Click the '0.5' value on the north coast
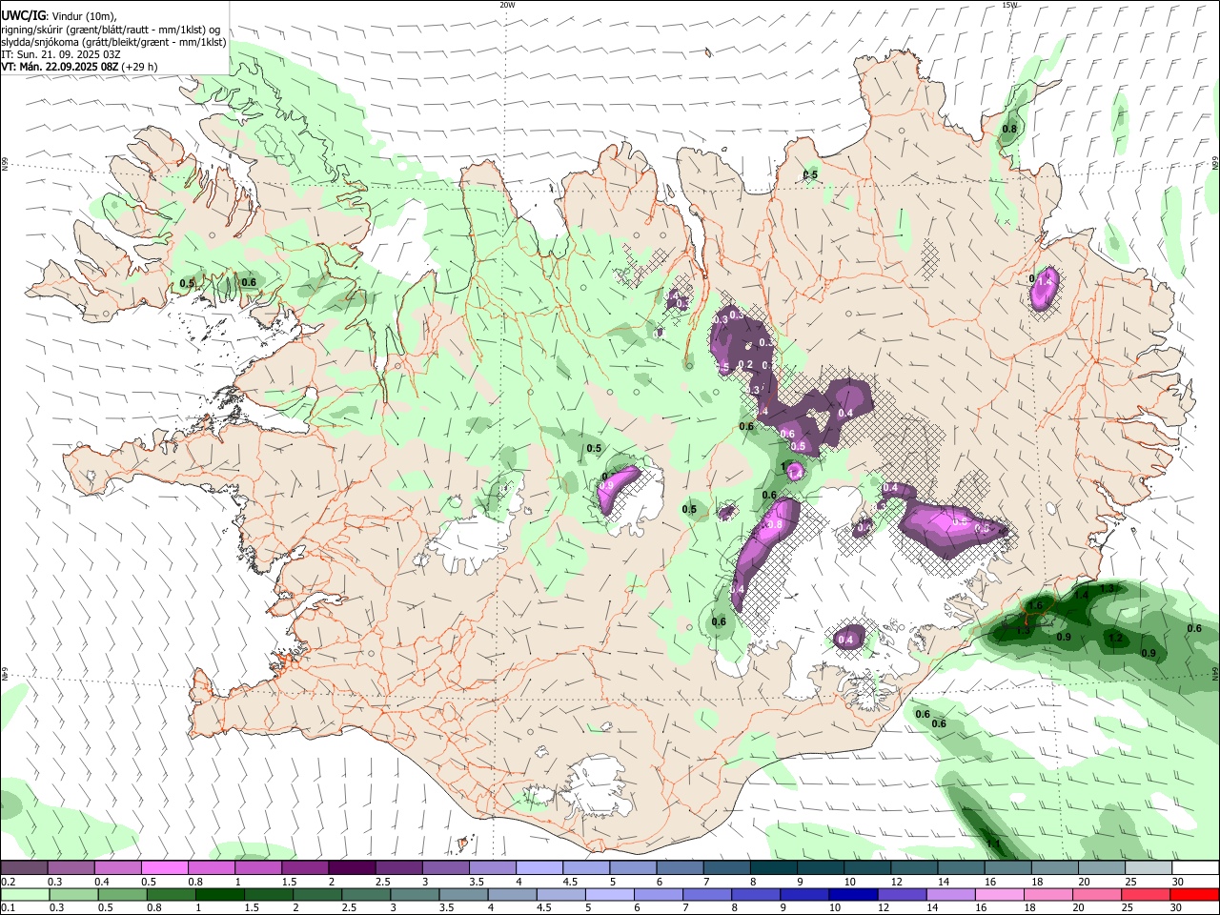This screenshot has height=915, width=1220. 810,174
